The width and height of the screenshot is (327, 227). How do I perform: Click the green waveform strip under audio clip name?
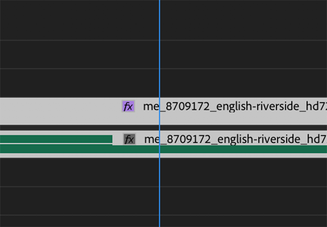coord(235,149)
